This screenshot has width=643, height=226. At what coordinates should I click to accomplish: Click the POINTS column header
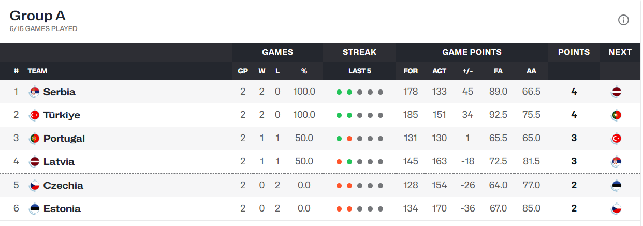click(574, 52)
